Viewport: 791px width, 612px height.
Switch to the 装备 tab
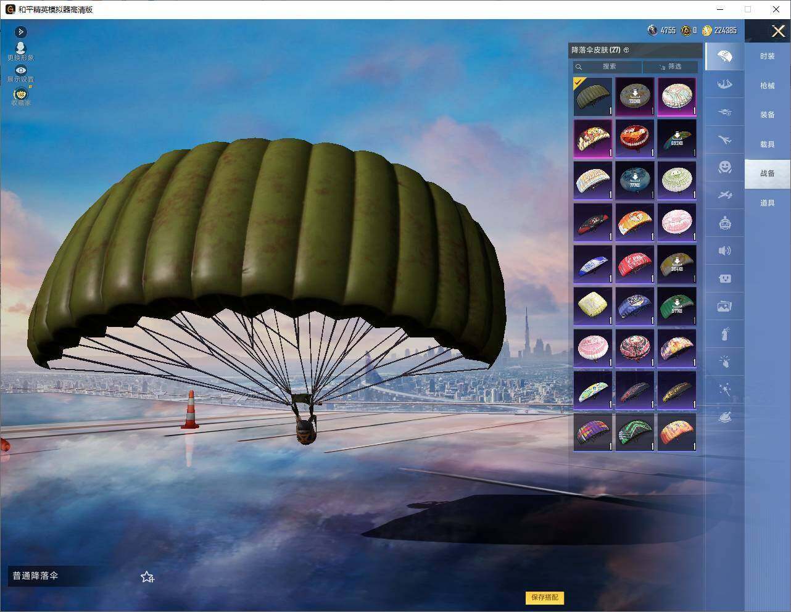(767, 115)
